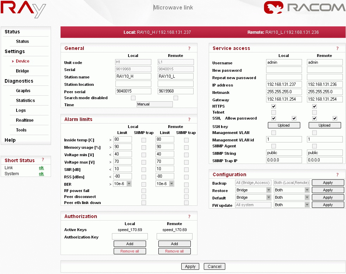Click the General section help question mark
346x274 pixels.
pyautogui.click(x=189, y=49)
